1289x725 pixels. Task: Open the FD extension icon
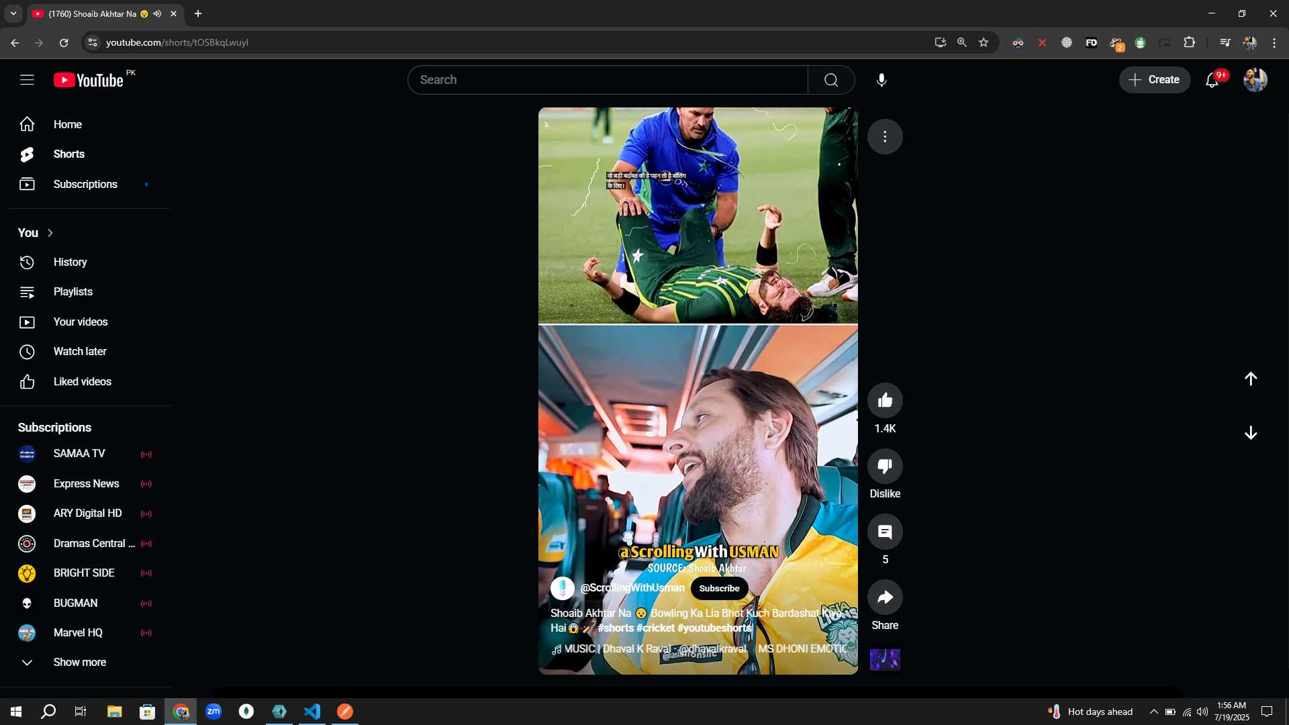(x=1091, y=43)
